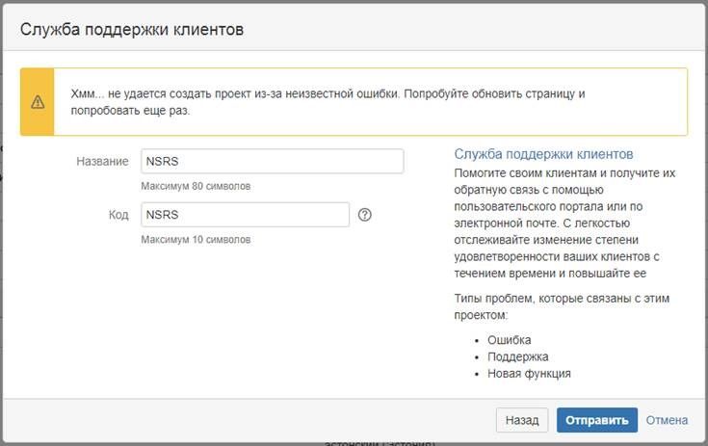The width and height of the screenshot is (708, 446).
Task: Click the partially hidden эстонский text below dialog
Action: click(380, 443)
